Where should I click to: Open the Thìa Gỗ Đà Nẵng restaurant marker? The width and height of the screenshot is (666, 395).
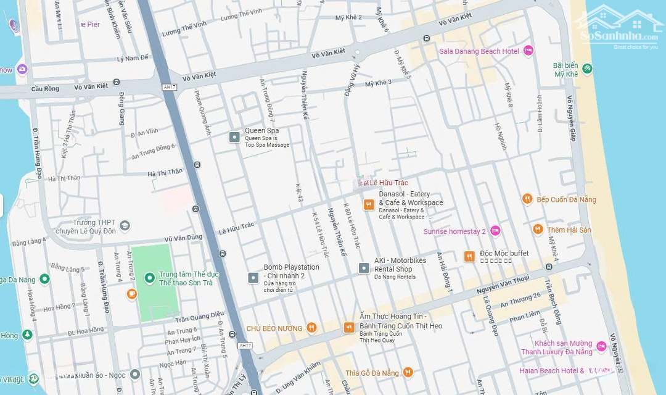coord(408,372)
